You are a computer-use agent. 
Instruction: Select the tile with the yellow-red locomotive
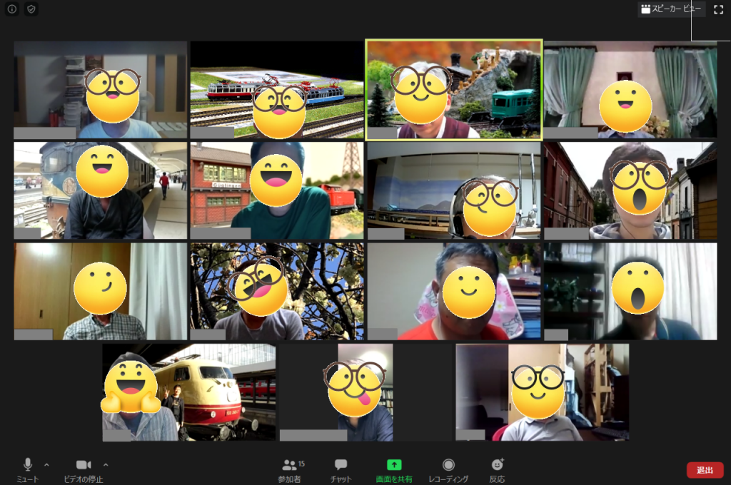(188, 392)
